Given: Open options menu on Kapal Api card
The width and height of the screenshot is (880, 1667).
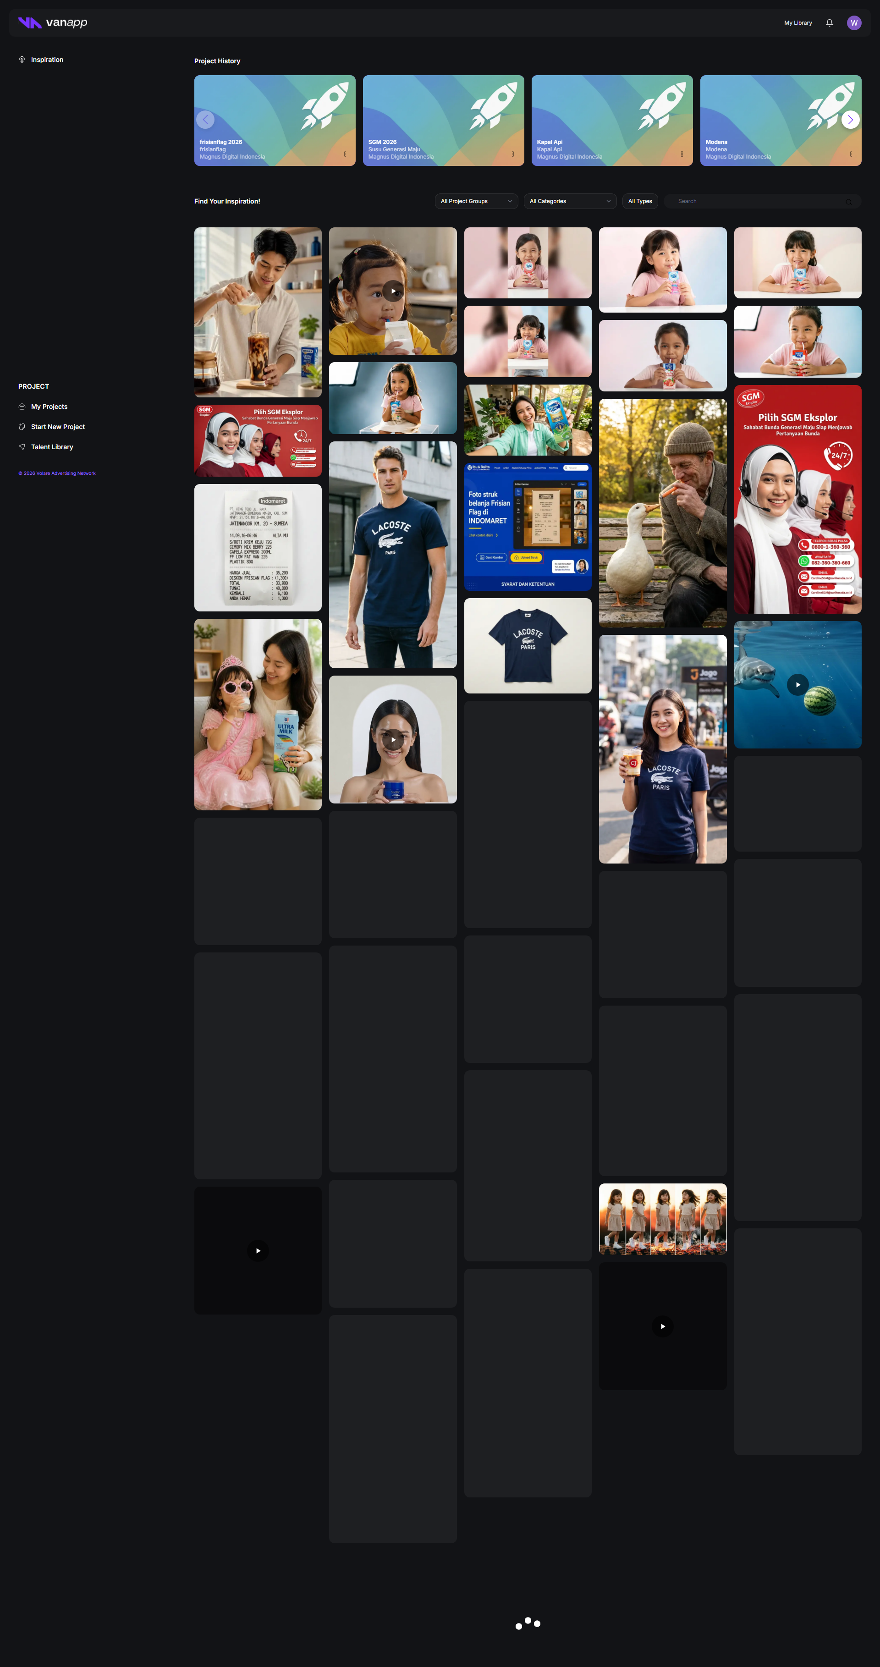Looking at the screenshot, I should point(682,154).
